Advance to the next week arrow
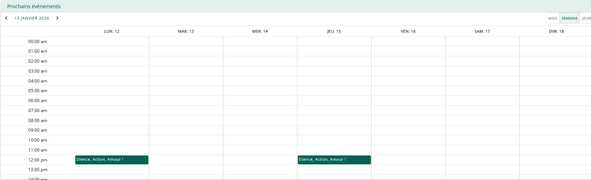The height and width of the screenshot is (180, 591). click(x=57, y=18)
